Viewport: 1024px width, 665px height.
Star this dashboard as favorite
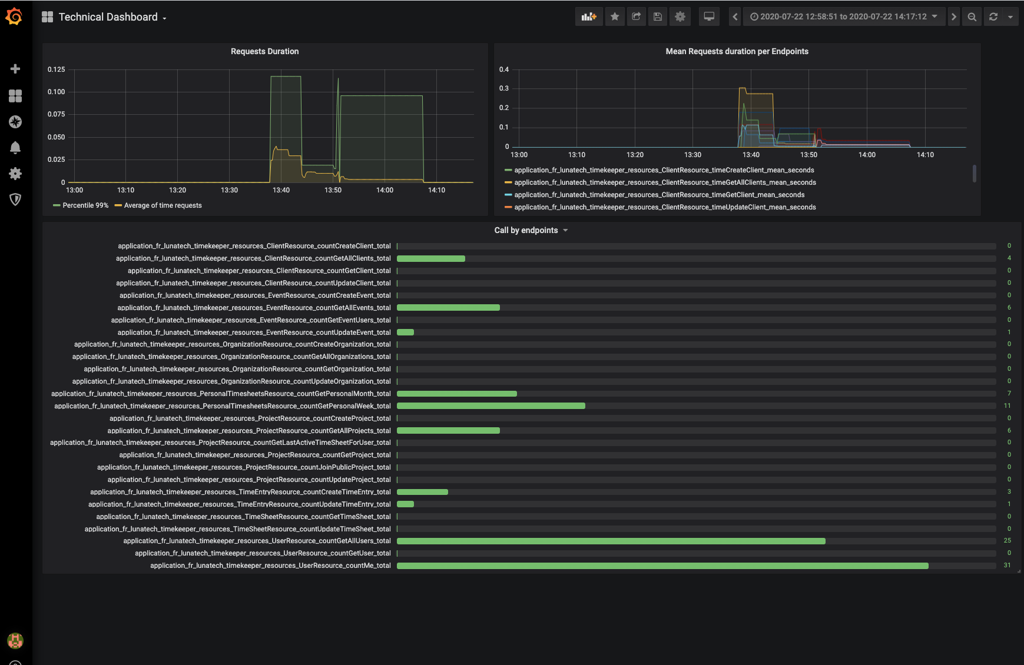click(x=615, y=16)
